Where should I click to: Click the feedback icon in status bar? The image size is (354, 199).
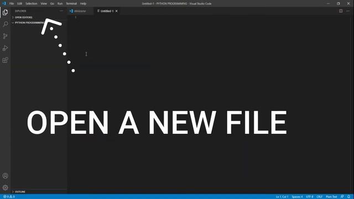click(342, 197)
